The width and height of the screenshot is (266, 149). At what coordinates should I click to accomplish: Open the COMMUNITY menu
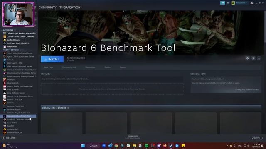click(48, 7)
